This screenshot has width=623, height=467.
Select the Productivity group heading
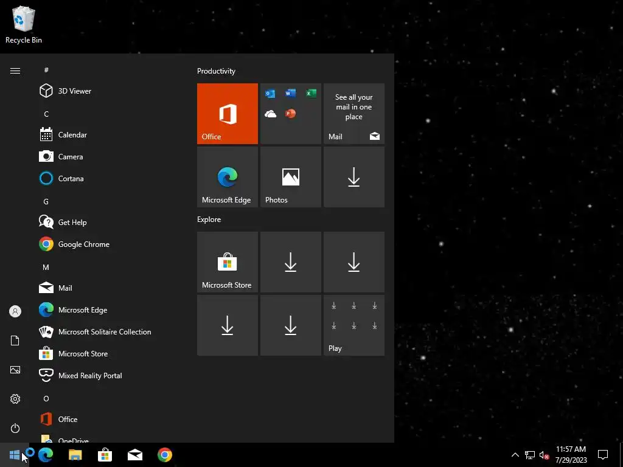pyautogui.click(x=216, y=71)
